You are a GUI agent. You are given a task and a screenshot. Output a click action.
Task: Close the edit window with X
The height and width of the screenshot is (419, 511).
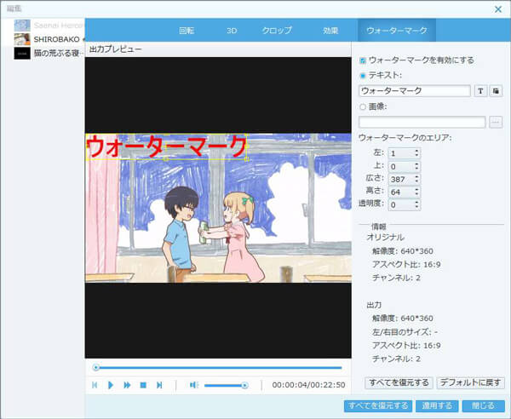point(498,9)
